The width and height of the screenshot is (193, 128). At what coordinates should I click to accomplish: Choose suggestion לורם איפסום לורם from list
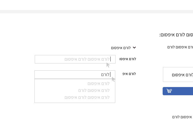pos(94,91)
